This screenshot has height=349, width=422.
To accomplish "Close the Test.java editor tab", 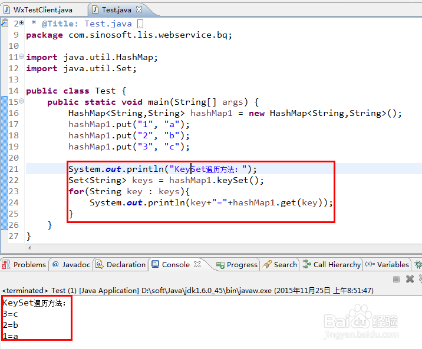I will (139, 9).
